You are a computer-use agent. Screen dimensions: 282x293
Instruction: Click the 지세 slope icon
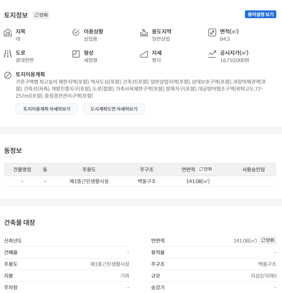[x=144, y=54]
